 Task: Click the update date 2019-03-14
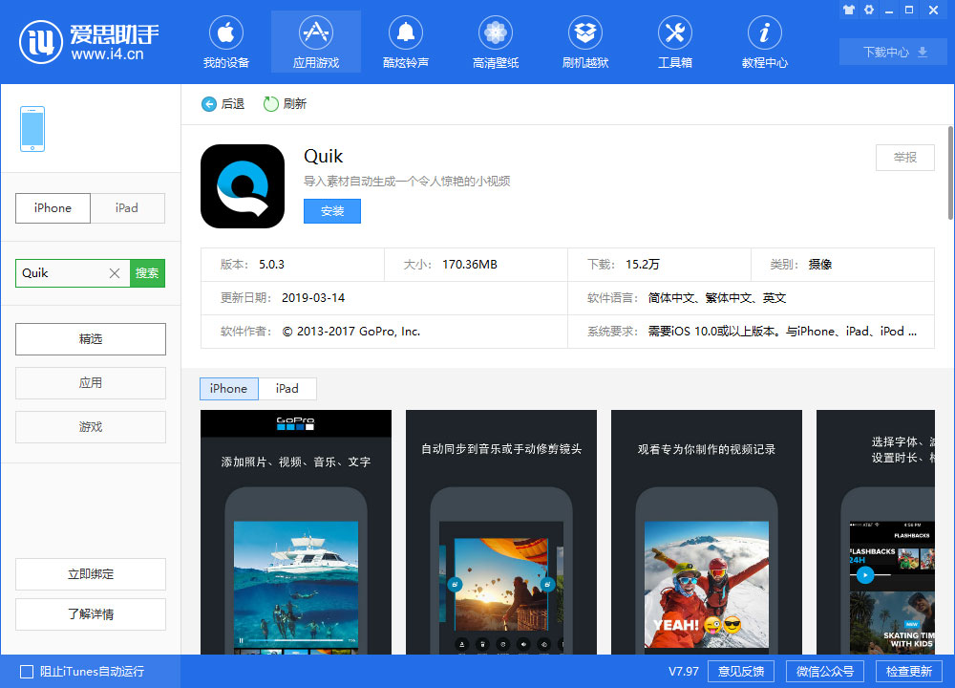[x=313, y=298]
